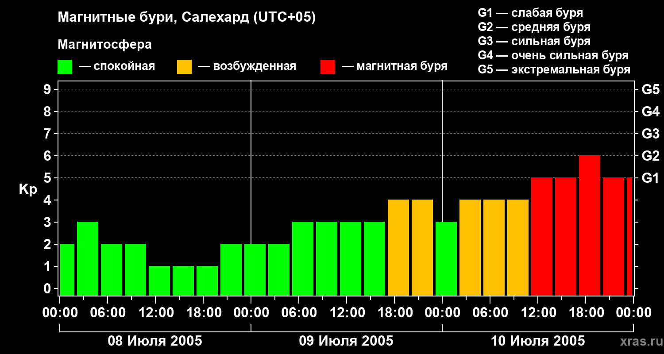This screenshot has width=664, height=354.
Task: Click the '10 Июля 2005' date label
Action: [x=538, y=341]
